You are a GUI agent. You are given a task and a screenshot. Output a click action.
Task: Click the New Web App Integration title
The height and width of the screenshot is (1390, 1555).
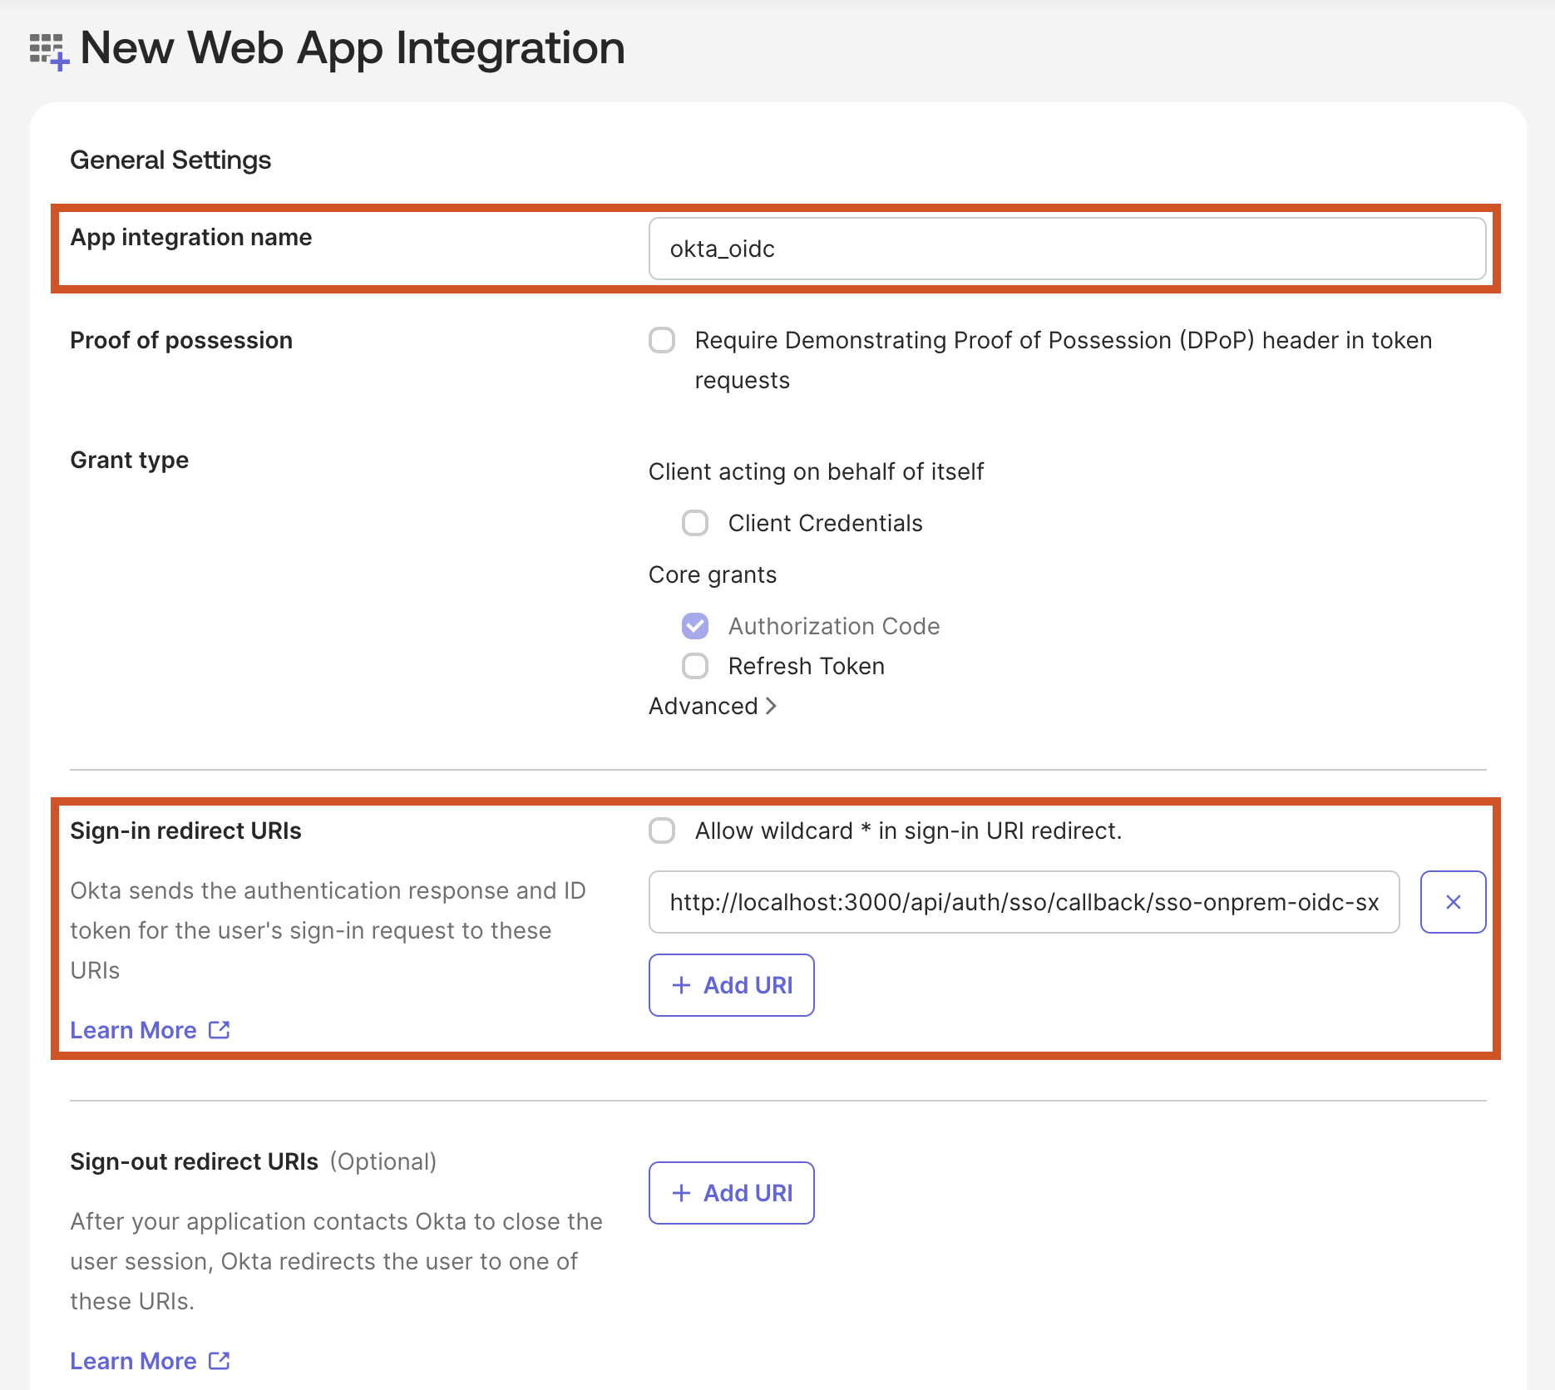(x=353, y=47)
